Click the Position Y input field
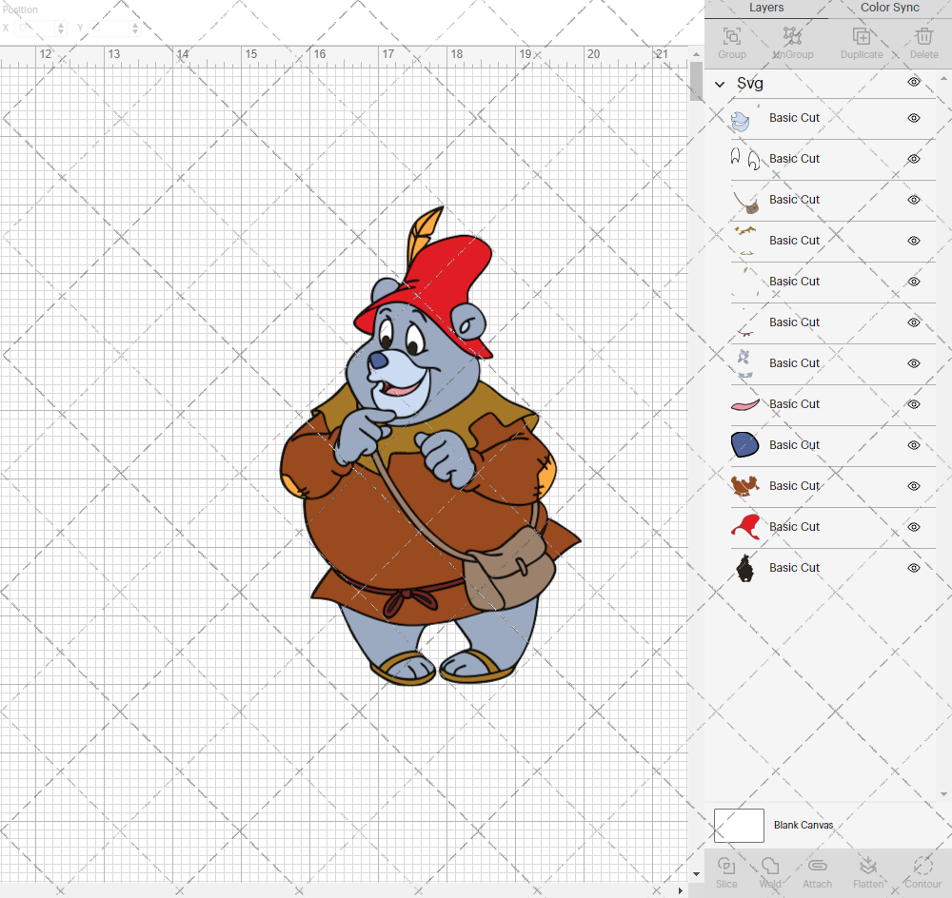This screenshot has height=898, width=952. click(x=109, y=28)
